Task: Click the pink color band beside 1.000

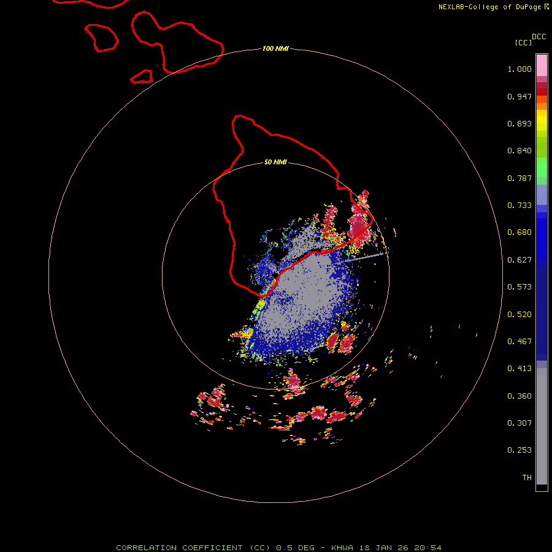Action: 542,66
